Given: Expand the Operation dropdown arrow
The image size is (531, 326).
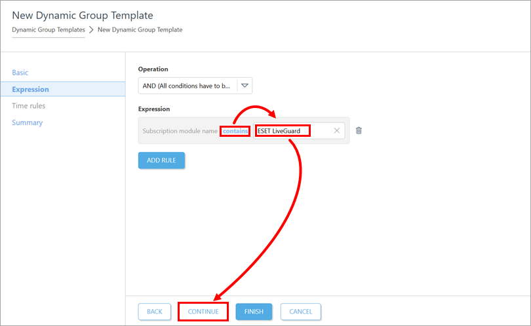Looking at the screenshot, I should coord(245,85).
